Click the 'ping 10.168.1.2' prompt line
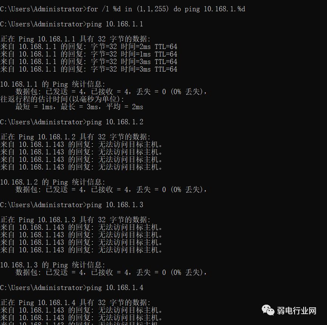 (72, 122)
